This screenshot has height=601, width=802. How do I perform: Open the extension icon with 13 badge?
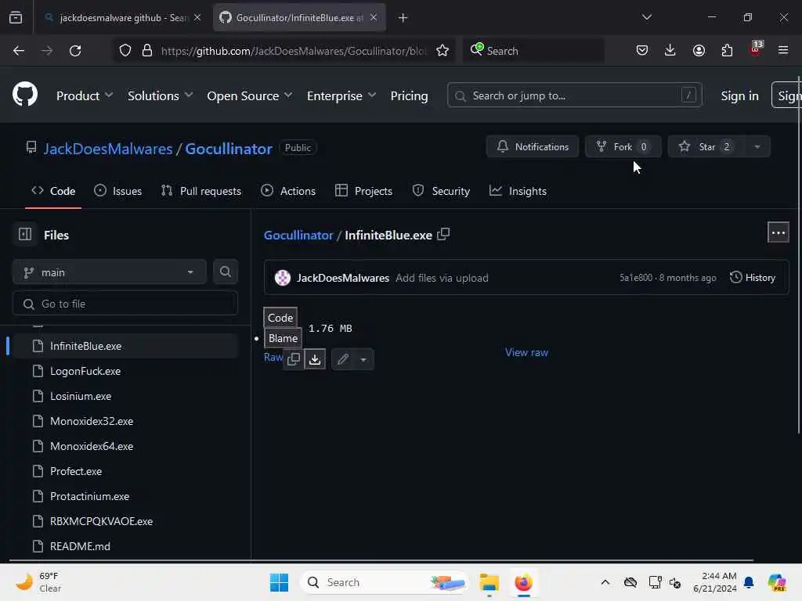tap(756, 49)
